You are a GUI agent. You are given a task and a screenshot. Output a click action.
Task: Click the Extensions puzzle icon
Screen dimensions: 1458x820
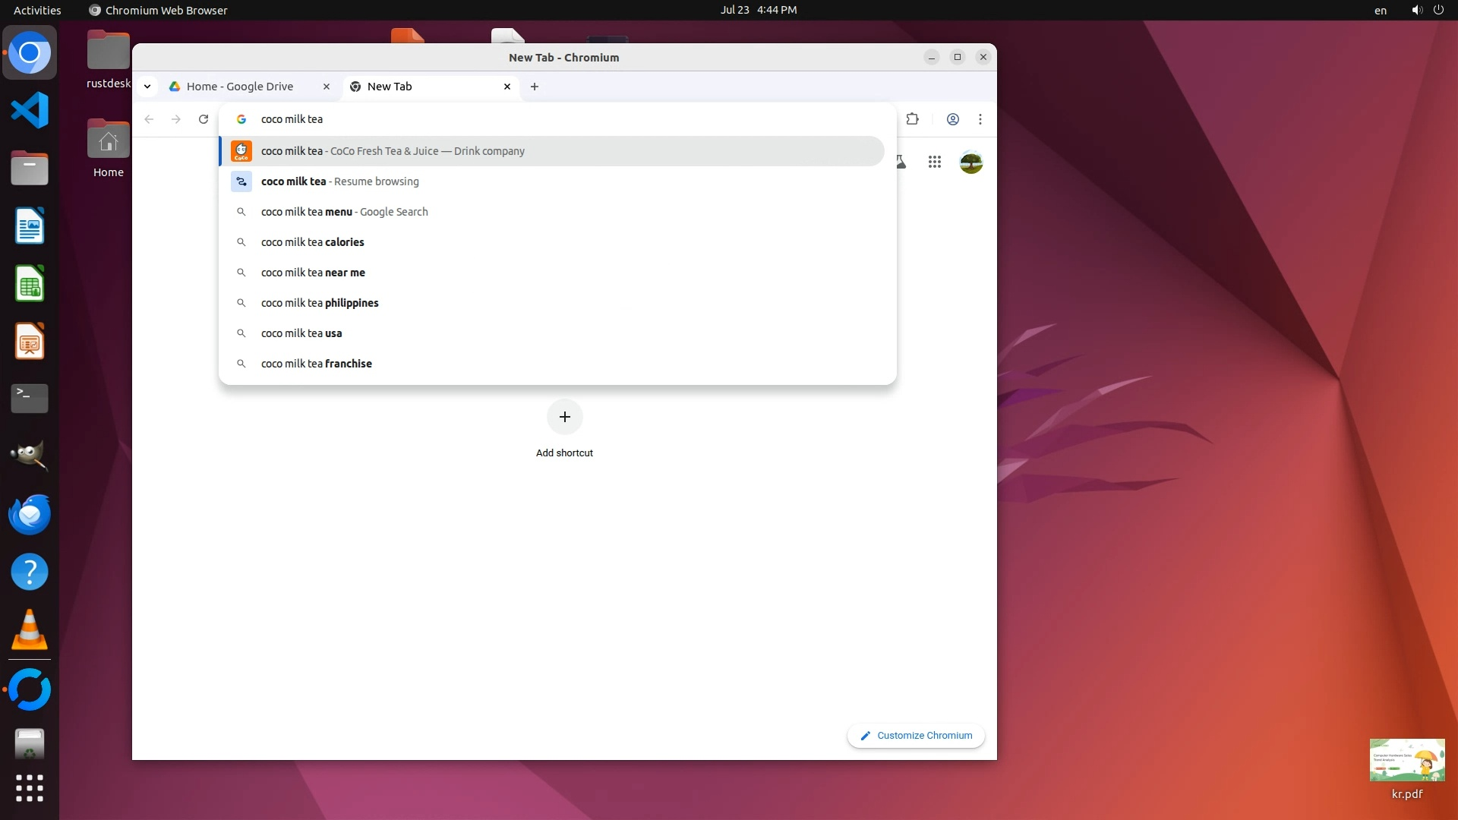tap(912, 119)
